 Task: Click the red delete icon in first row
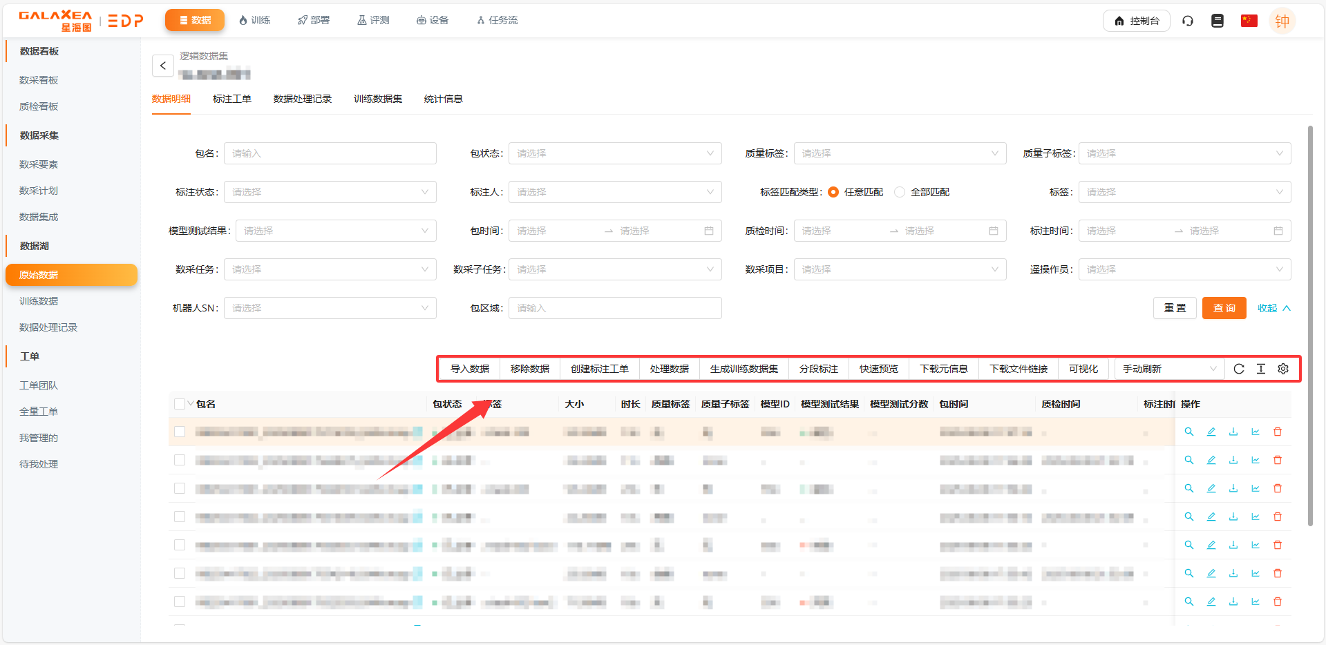click(x=1278, y=432)
